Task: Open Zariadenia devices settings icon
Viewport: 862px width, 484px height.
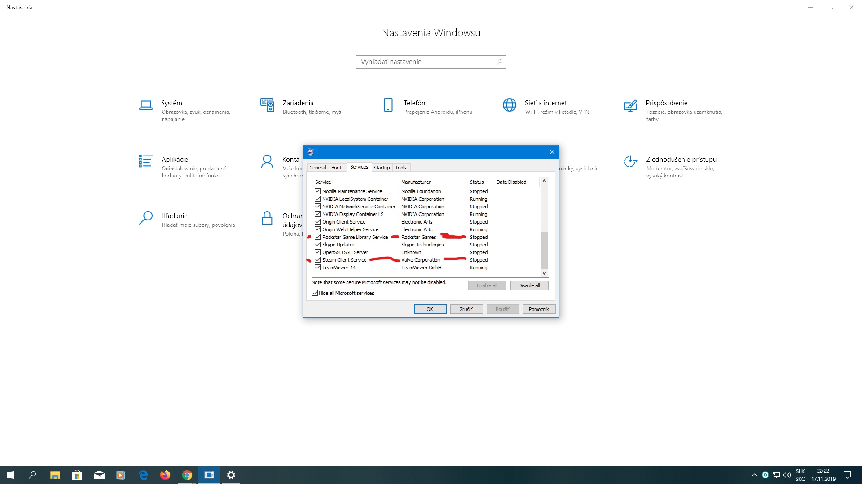Action: click(267, 105)
